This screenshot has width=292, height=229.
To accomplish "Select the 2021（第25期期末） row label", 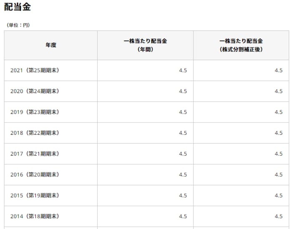I will pyautogui.click(x=35, y=70).
